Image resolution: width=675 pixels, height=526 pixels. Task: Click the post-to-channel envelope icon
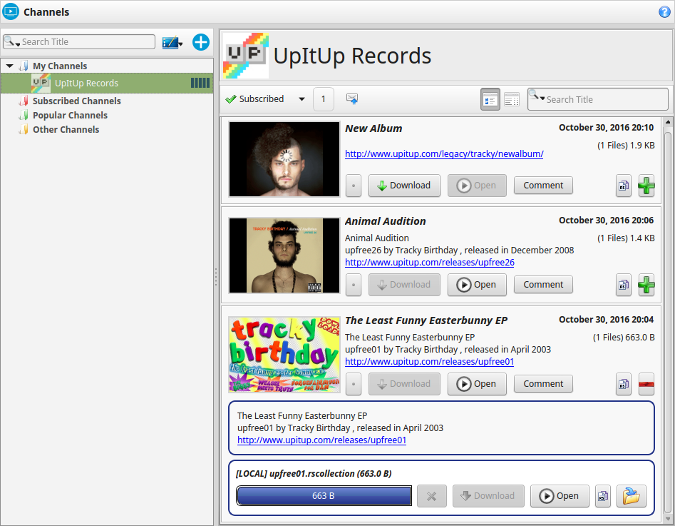tap(352, 98)
